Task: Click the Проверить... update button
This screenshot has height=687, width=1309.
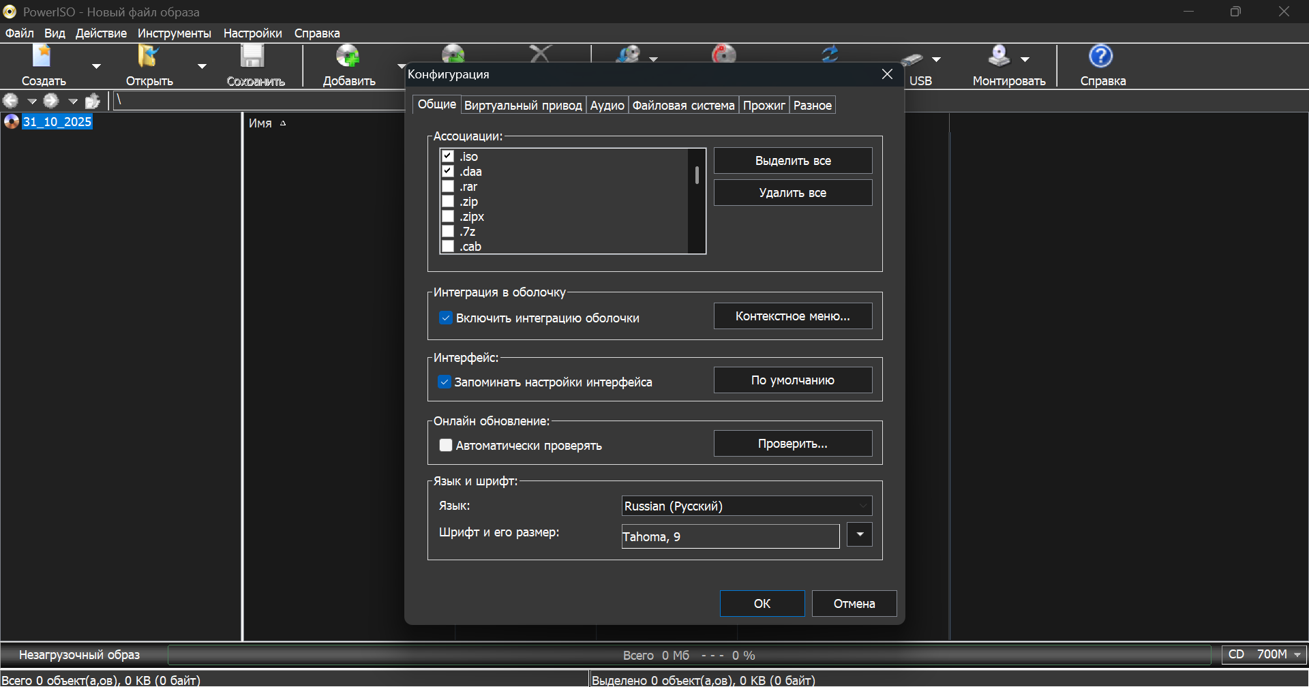Action: click(x=793, y=444)
